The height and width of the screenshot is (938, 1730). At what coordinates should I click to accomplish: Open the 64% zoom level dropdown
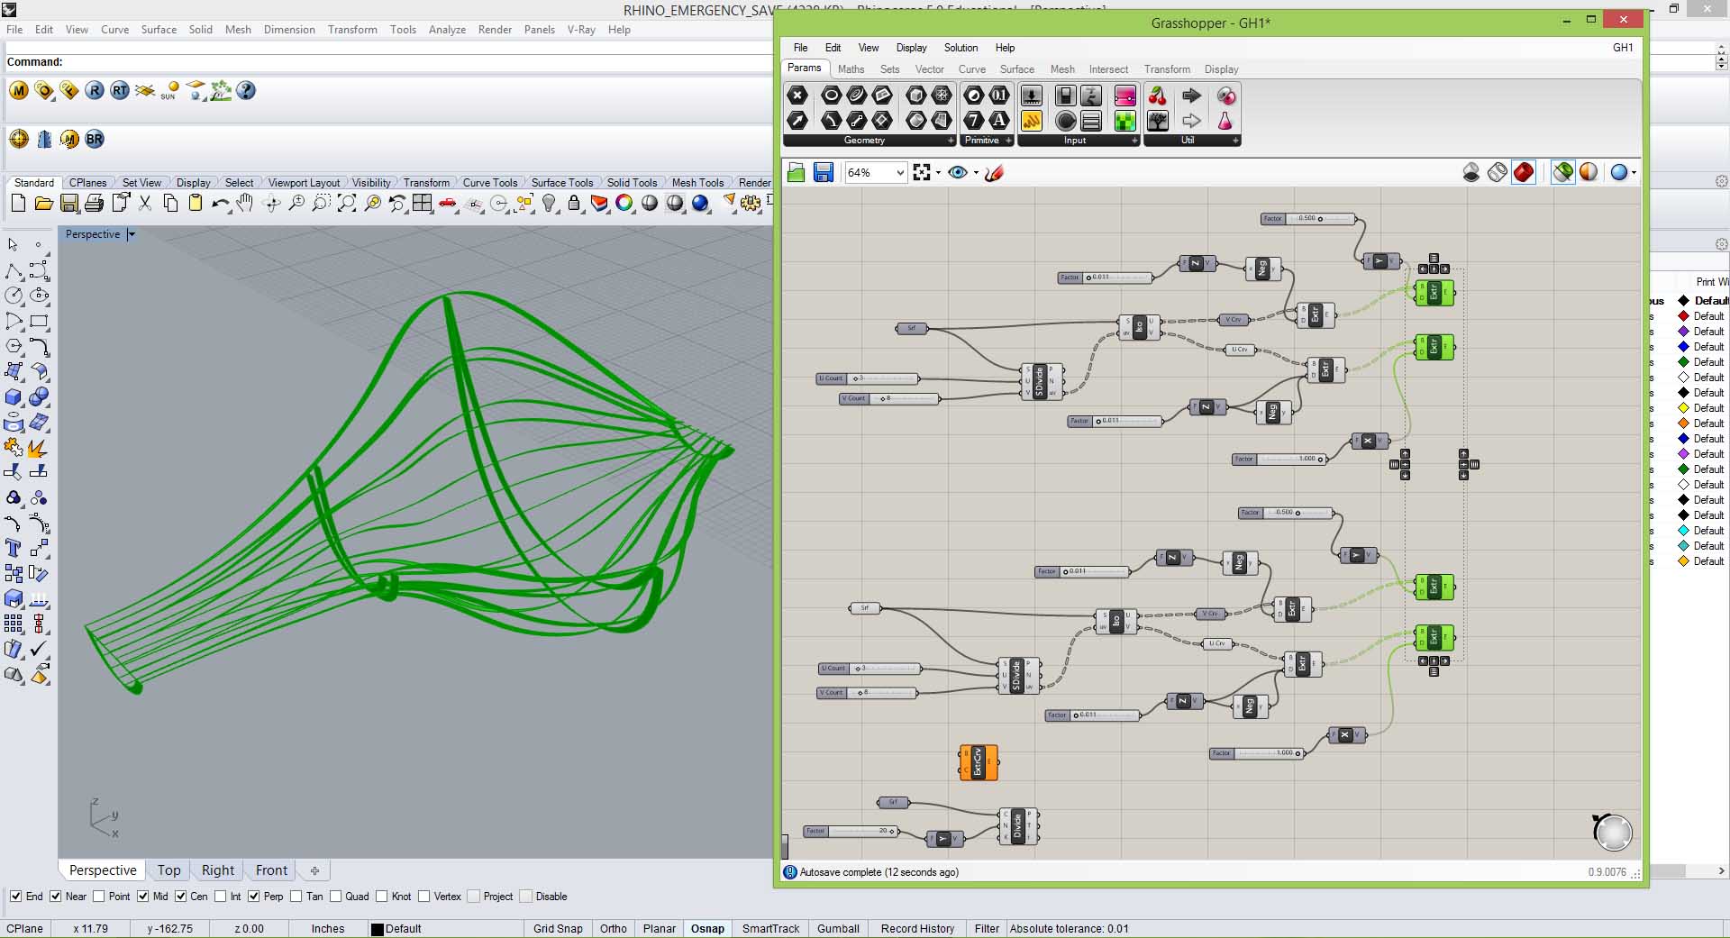click(898, 172)
